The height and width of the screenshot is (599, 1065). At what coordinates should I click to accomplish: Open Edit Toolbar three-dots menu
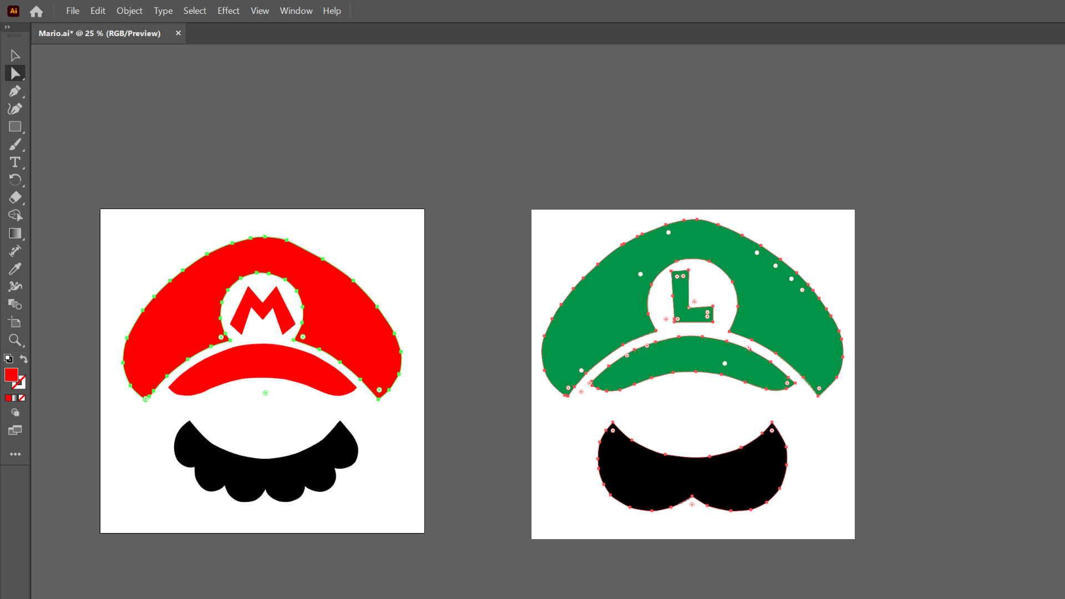[x=15, y=454]
